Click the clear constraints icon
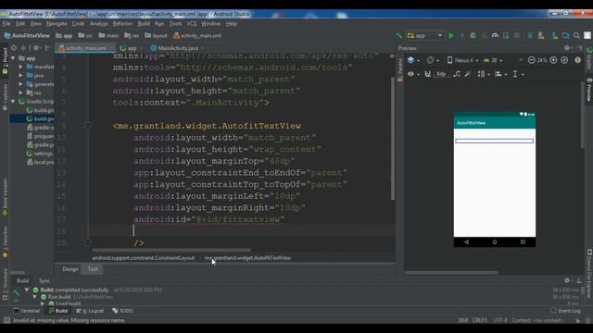The image size is (593, 333). click(457, 74)
